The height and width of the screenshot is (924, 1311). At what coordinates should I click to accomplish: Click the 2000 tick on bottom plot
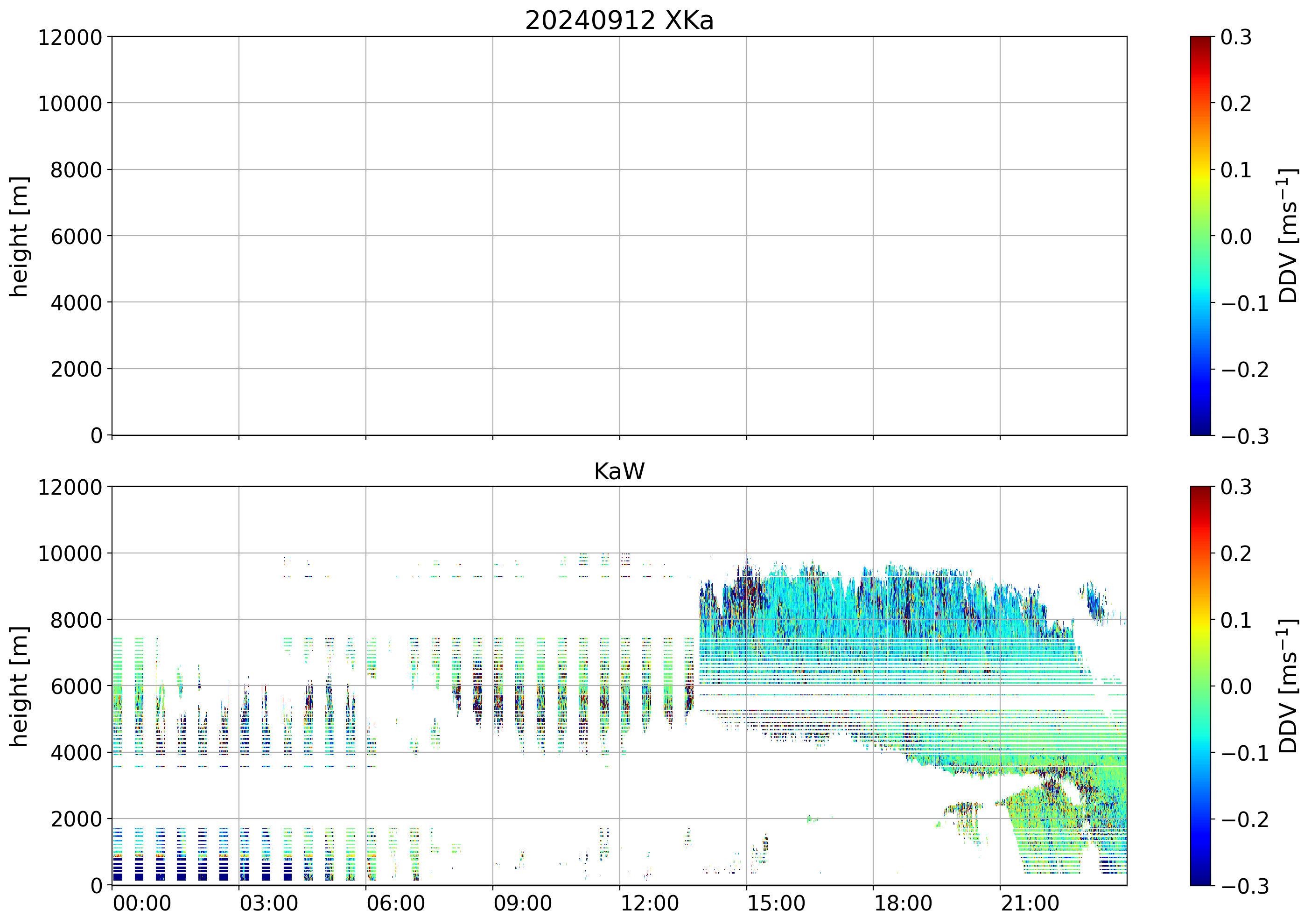(76, 819)
